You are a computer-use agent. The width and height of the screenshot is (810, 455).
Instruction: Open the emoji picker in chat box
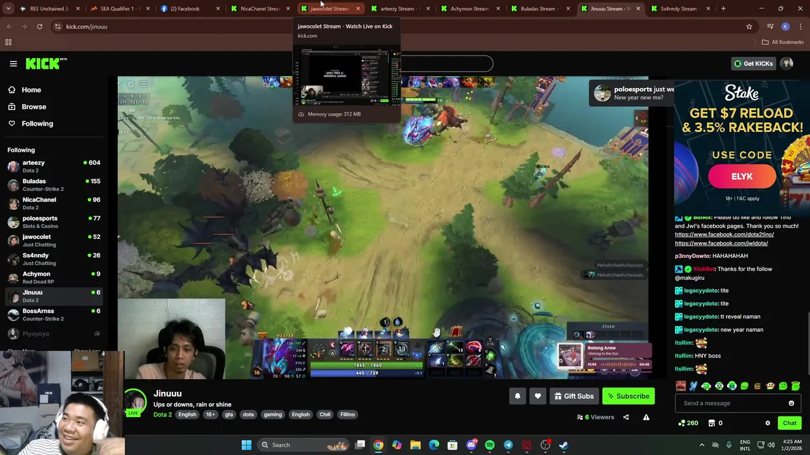click(791, 403)
